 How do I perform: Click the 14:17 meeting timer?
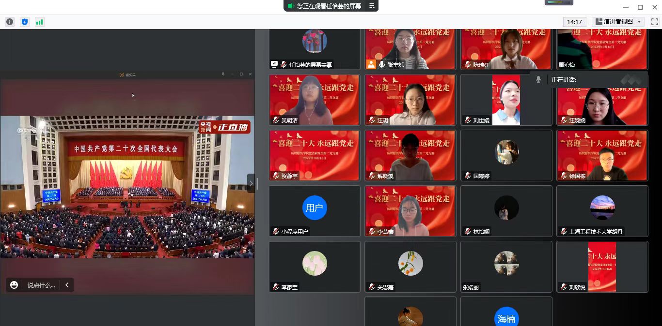pyautogui.click(x=574, y=22)
